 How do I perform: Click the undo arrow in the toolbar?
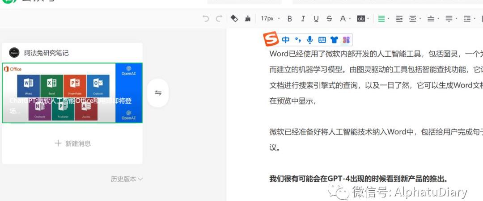point(206,19)
